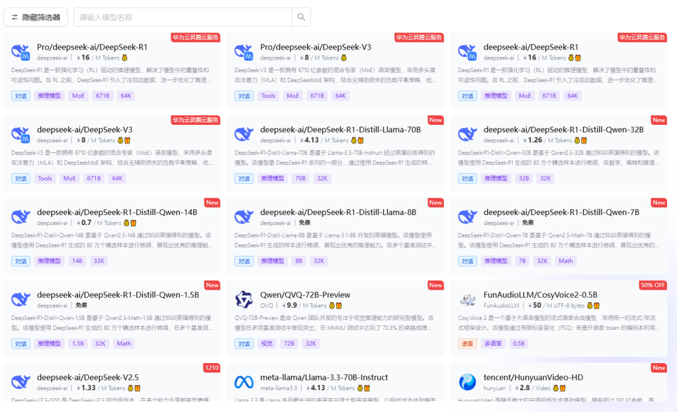Click coin icon on Pro/DeepSeek-V3 price

344,58
